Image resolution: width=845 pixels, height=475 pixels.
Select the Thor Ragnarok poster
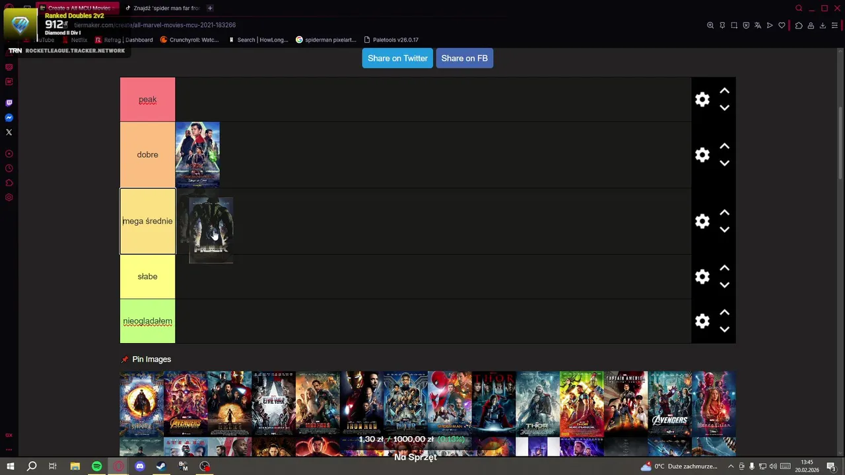point(582,404)
